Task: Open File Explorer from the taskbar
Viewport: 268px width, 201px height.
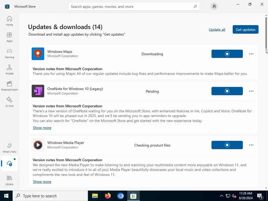Action: tap(95, 196)
